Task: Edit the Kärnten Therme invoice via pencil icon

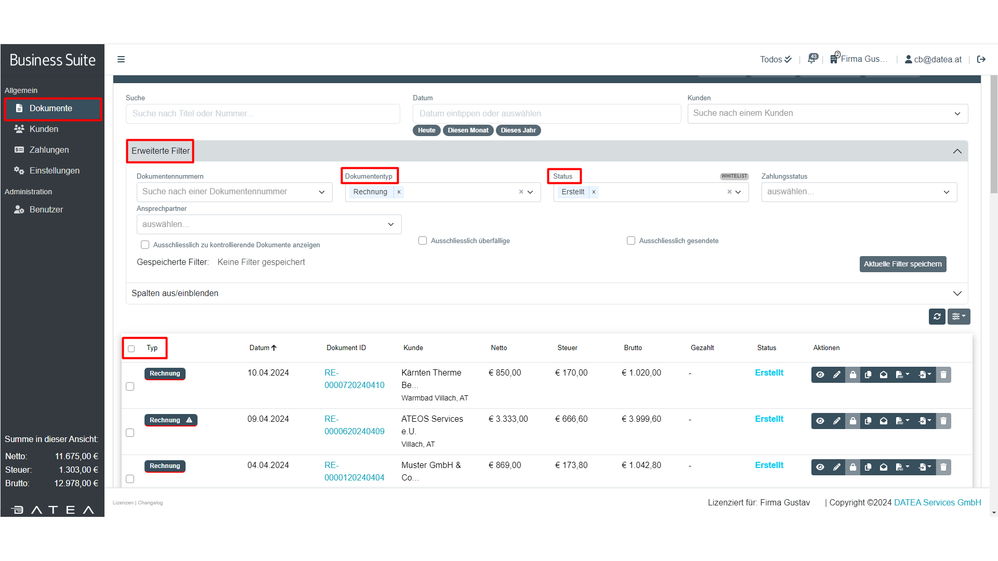Action: coord(836,375)
